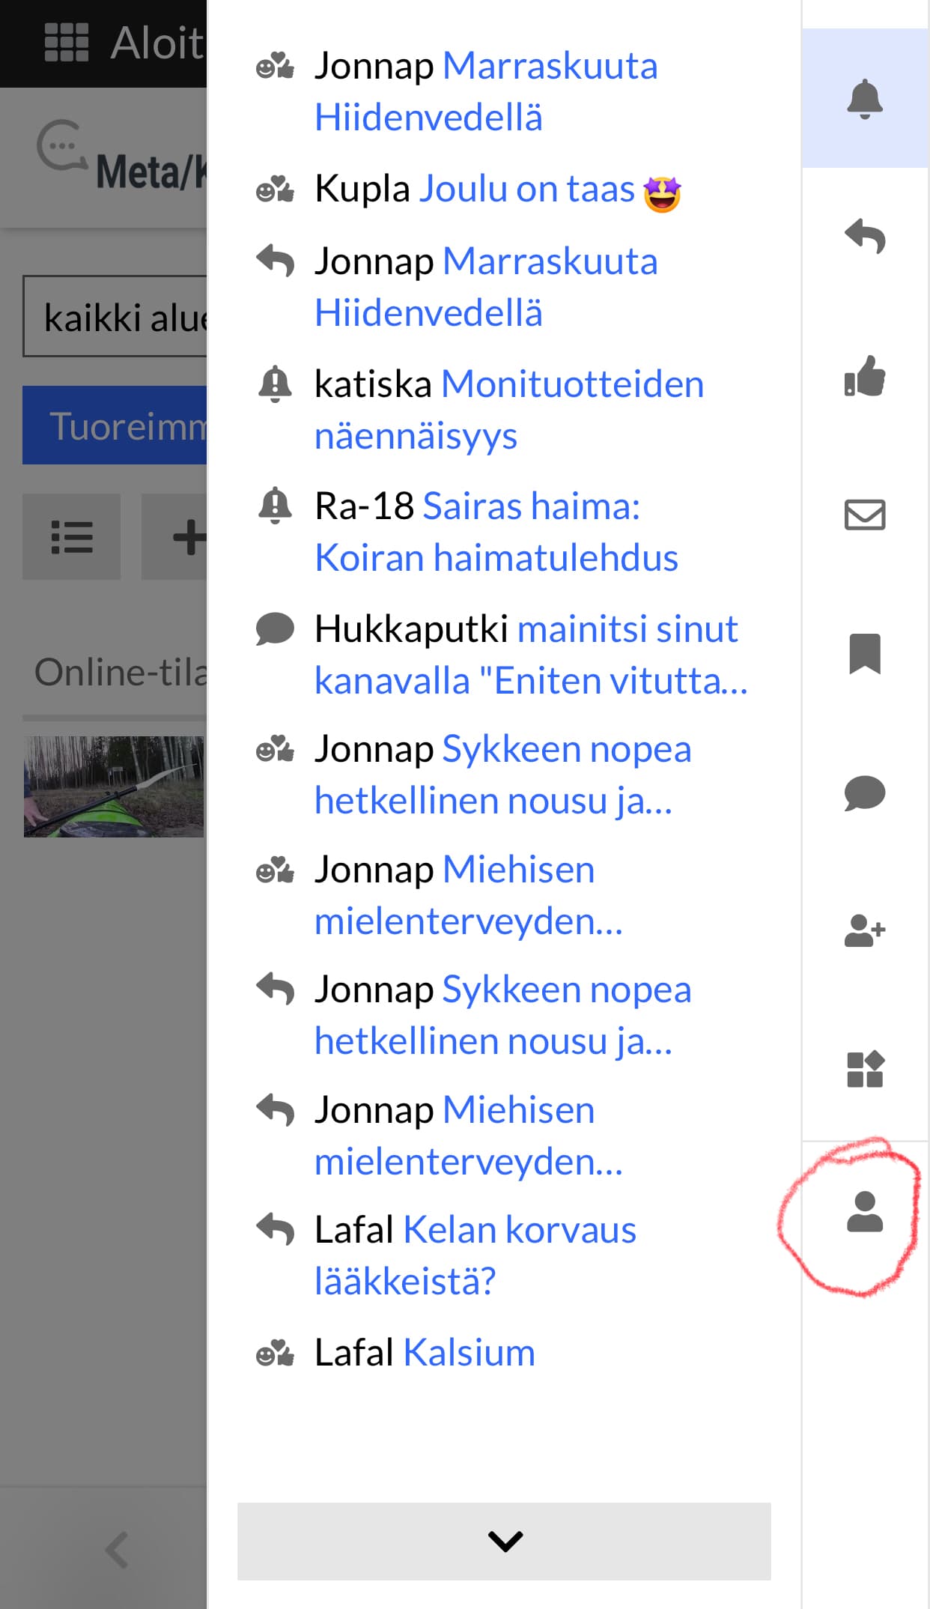Select the Tuoreimm tab
Screen dimensions: 930x1609
tap(115, 425)
